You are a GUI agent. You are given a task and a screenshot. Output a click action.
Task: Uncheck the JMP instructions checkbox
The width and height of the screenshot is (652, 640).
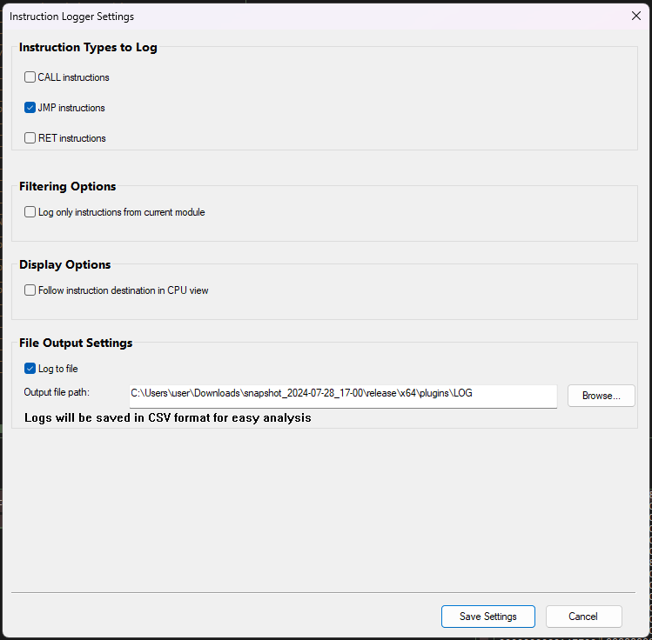tap(30, 108)
